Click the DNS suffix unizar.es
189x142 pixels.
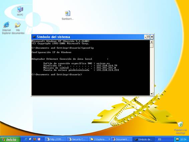(103, 63)
